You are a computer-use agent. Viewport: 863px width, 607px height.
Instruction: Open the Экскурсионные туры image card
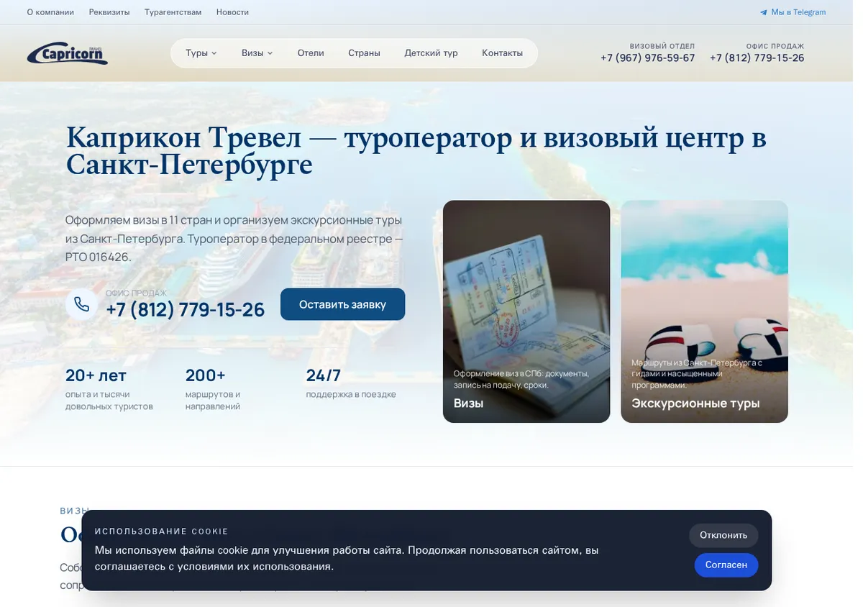(704, 311)
